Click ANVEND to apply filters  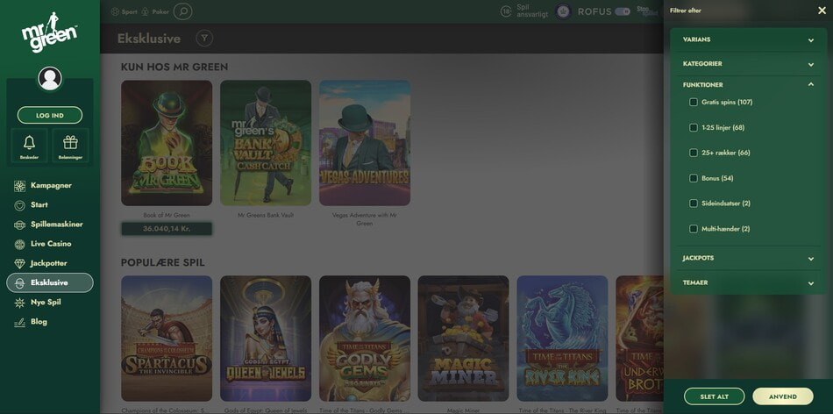point(782,396)
